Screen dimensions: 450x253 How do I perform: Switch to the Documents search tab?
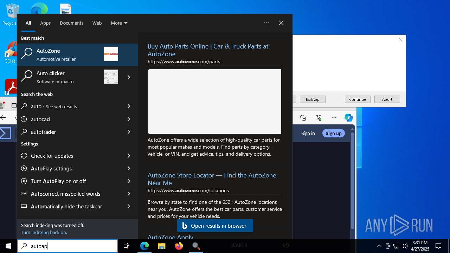71,23
